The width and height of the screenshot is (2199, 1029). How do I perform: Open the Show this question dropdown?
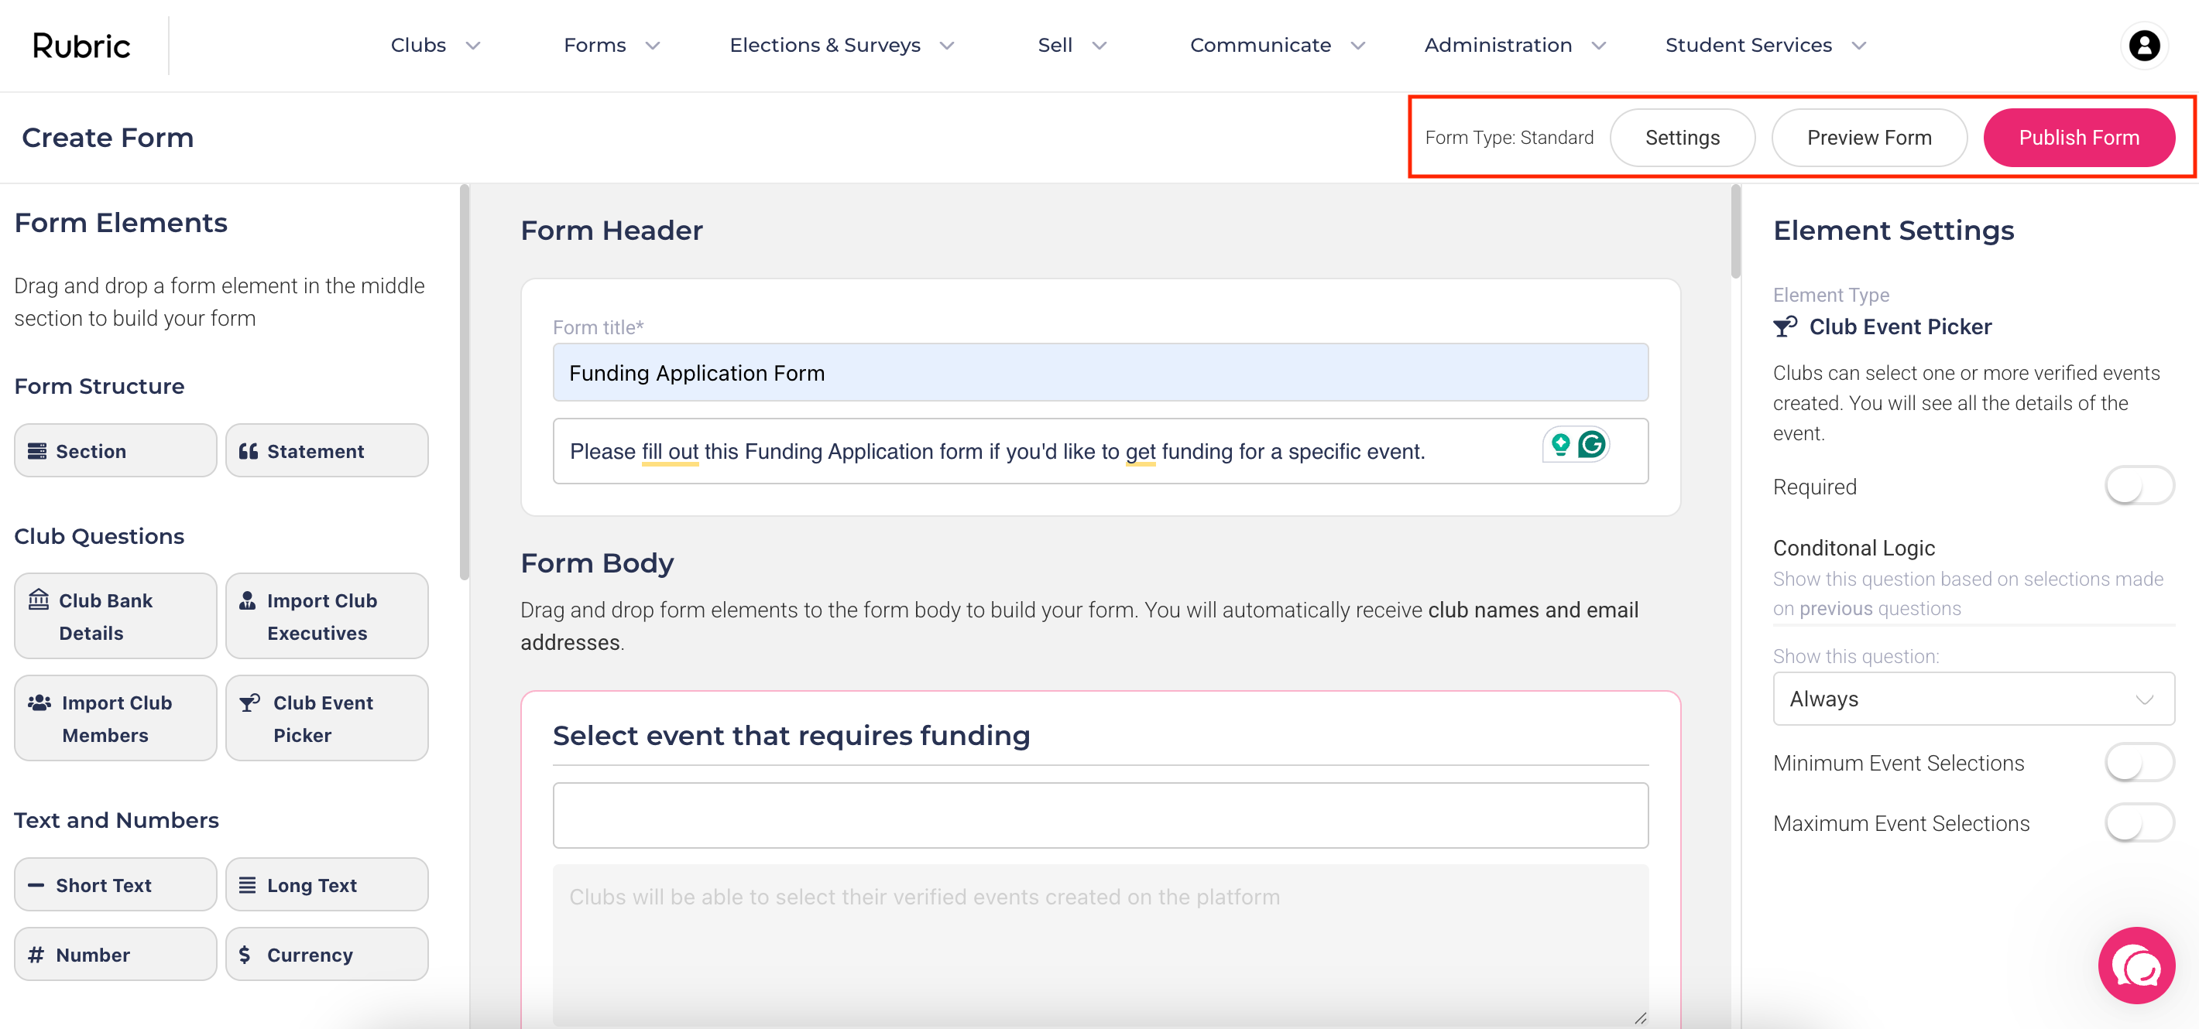1973,699
